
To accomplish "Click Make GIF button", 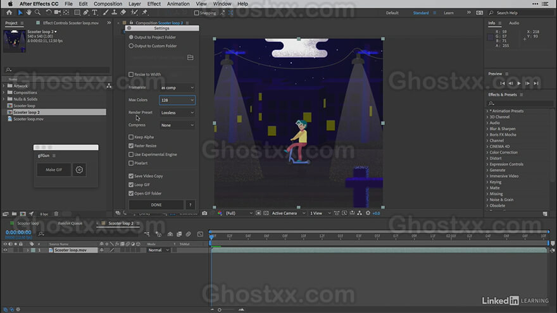I will tap(54, 169).
